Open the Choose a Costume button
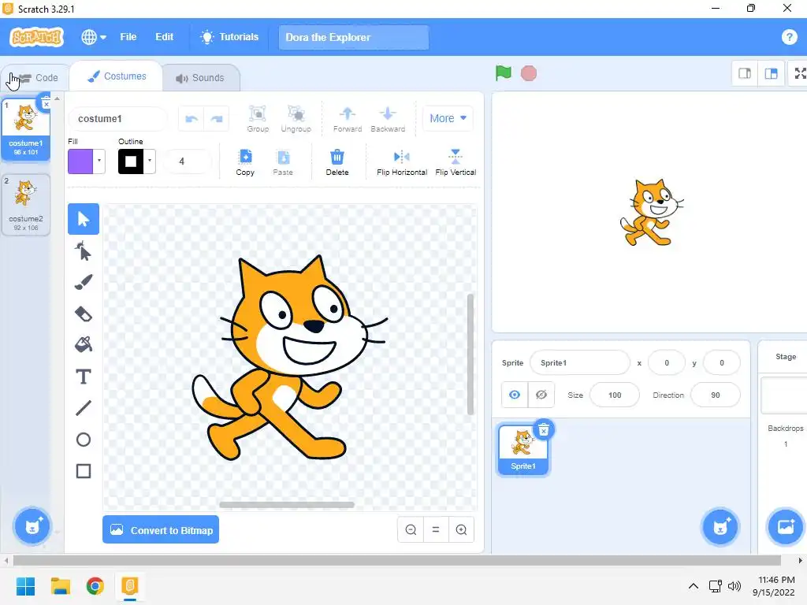 click(32, 525)
